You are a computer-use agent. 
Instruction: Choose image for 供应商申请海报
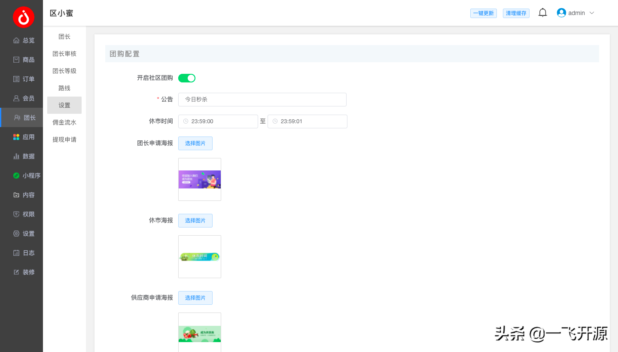(x=195, y=298)
